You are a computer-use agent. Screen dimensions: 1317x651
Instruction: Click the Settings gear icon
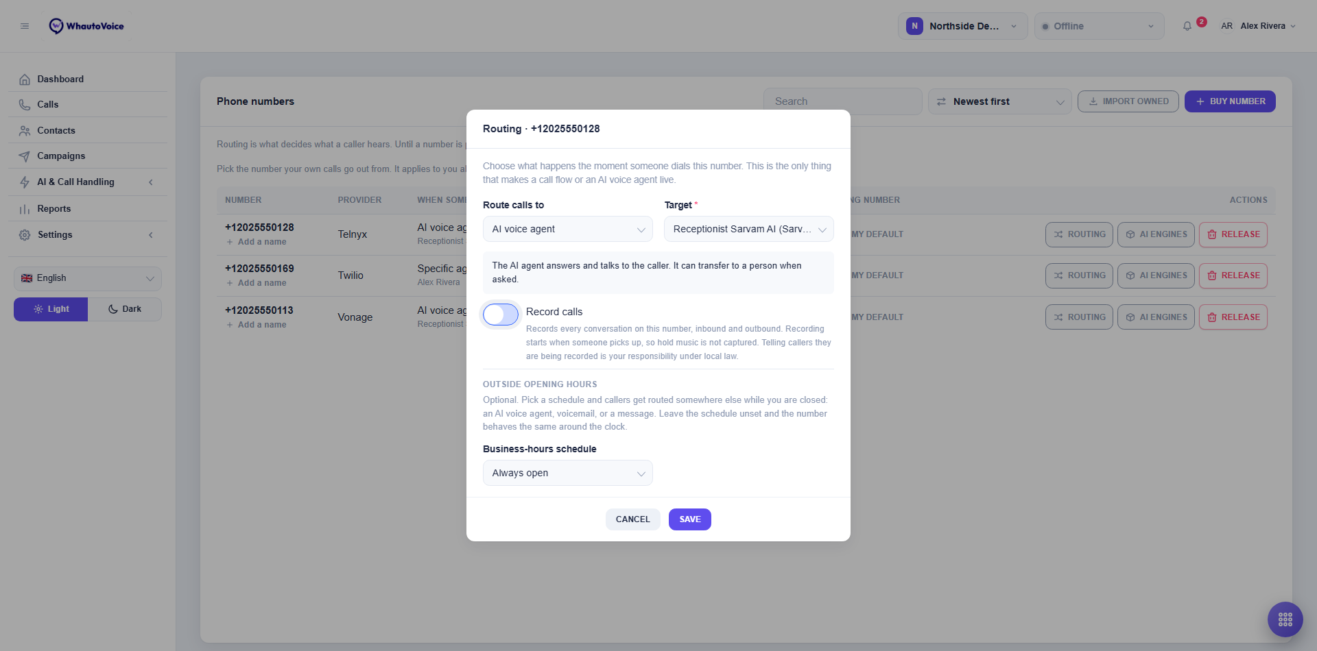pyautogui.click(x=25, y=235)
